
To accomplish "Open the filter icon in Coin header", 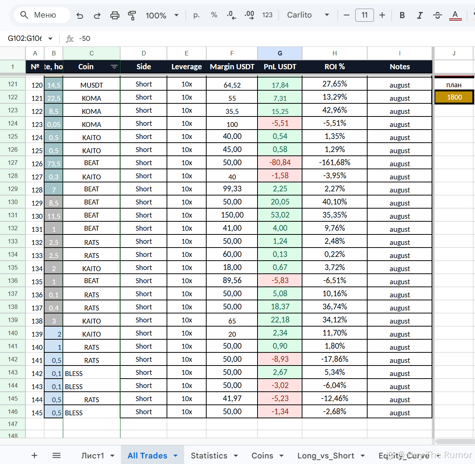I will pos(114,67).
